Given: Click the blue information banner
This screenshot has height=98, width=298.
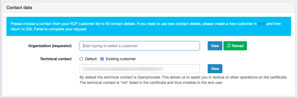Looking at the screenshot, I should coord(149,26).
